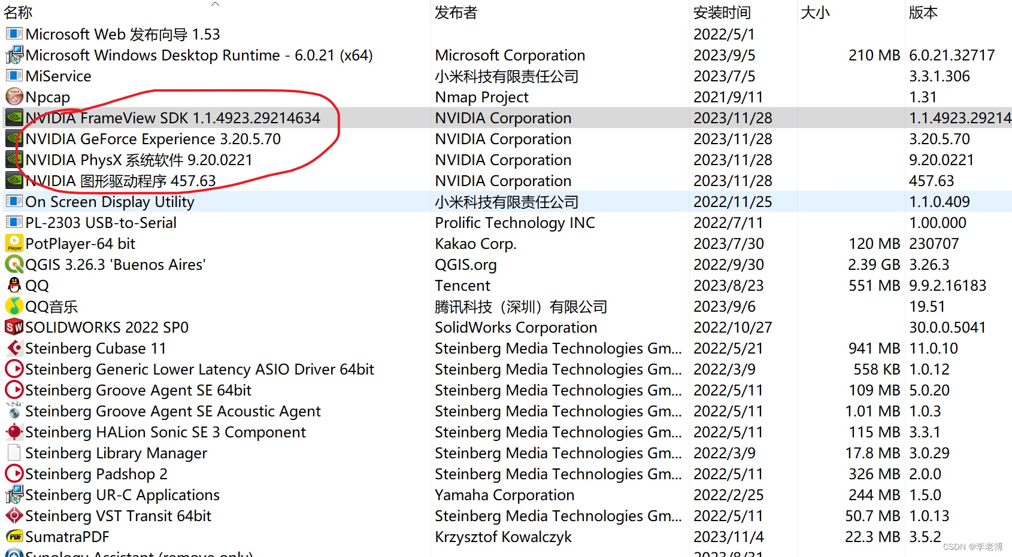Screen dimensions: 1012x557
Task: Click the Npcap program icon
Action: pyautogui.click(x=14, y=96)
